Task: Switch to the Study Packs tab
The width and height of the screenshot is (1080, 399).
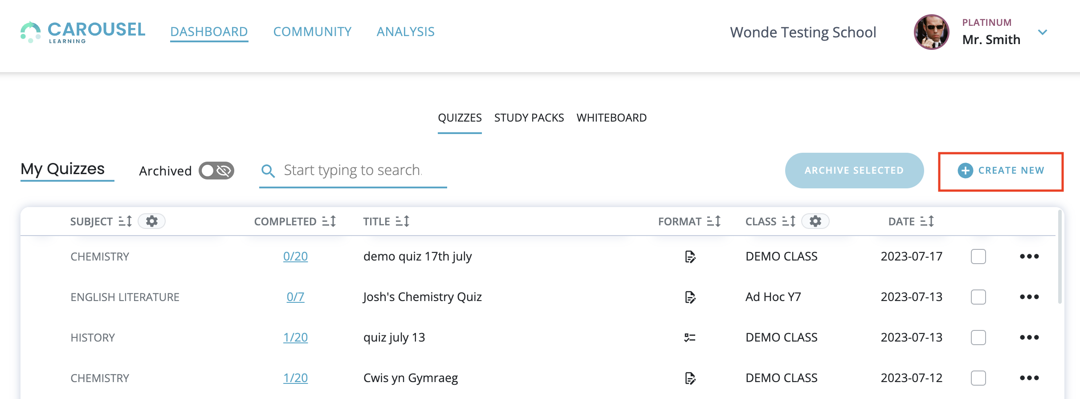Action: tap(529, 118)
